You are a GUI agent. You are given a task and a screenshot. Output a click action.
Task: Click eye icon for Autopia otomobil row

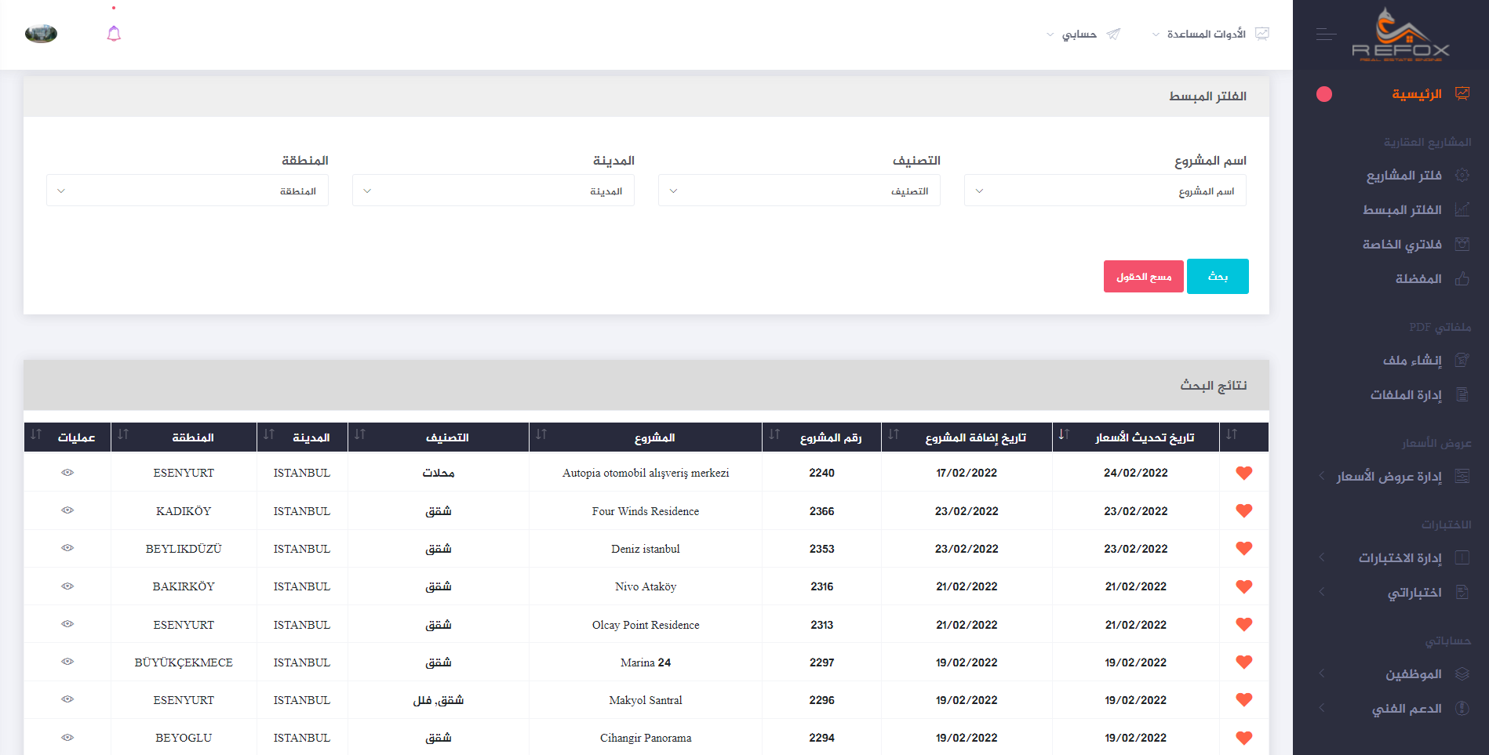pyautogui.click(x=67, y=473)
